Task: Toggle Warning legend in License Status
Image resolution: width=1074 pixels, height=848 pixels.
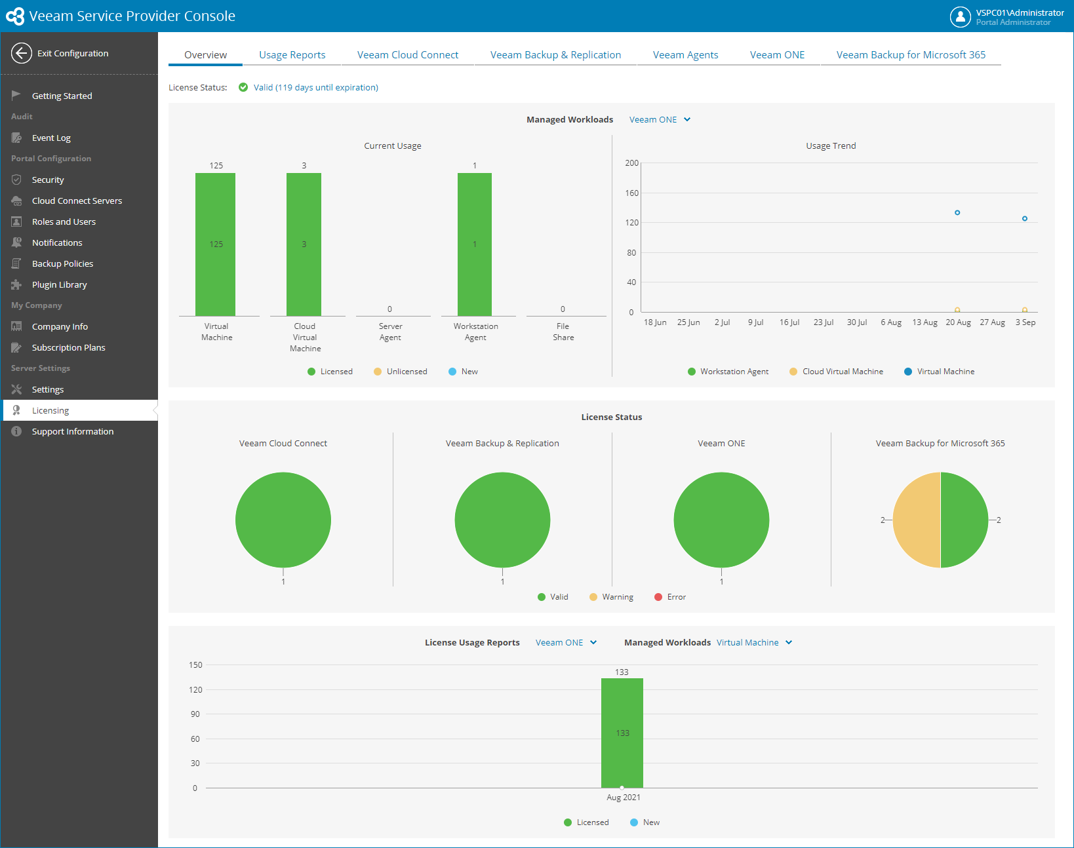Action: 611,597
